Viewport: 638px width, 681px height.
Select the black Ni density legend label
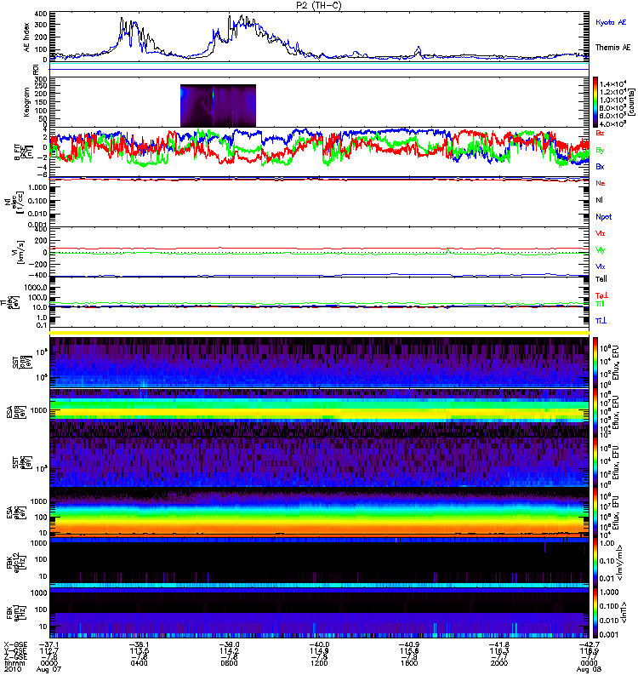click(599, 200)
